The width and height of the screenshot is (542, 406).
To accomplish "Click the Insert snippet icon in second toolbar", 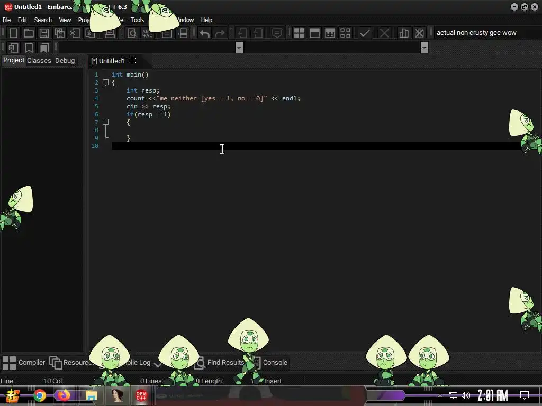I will pos(13,48).
